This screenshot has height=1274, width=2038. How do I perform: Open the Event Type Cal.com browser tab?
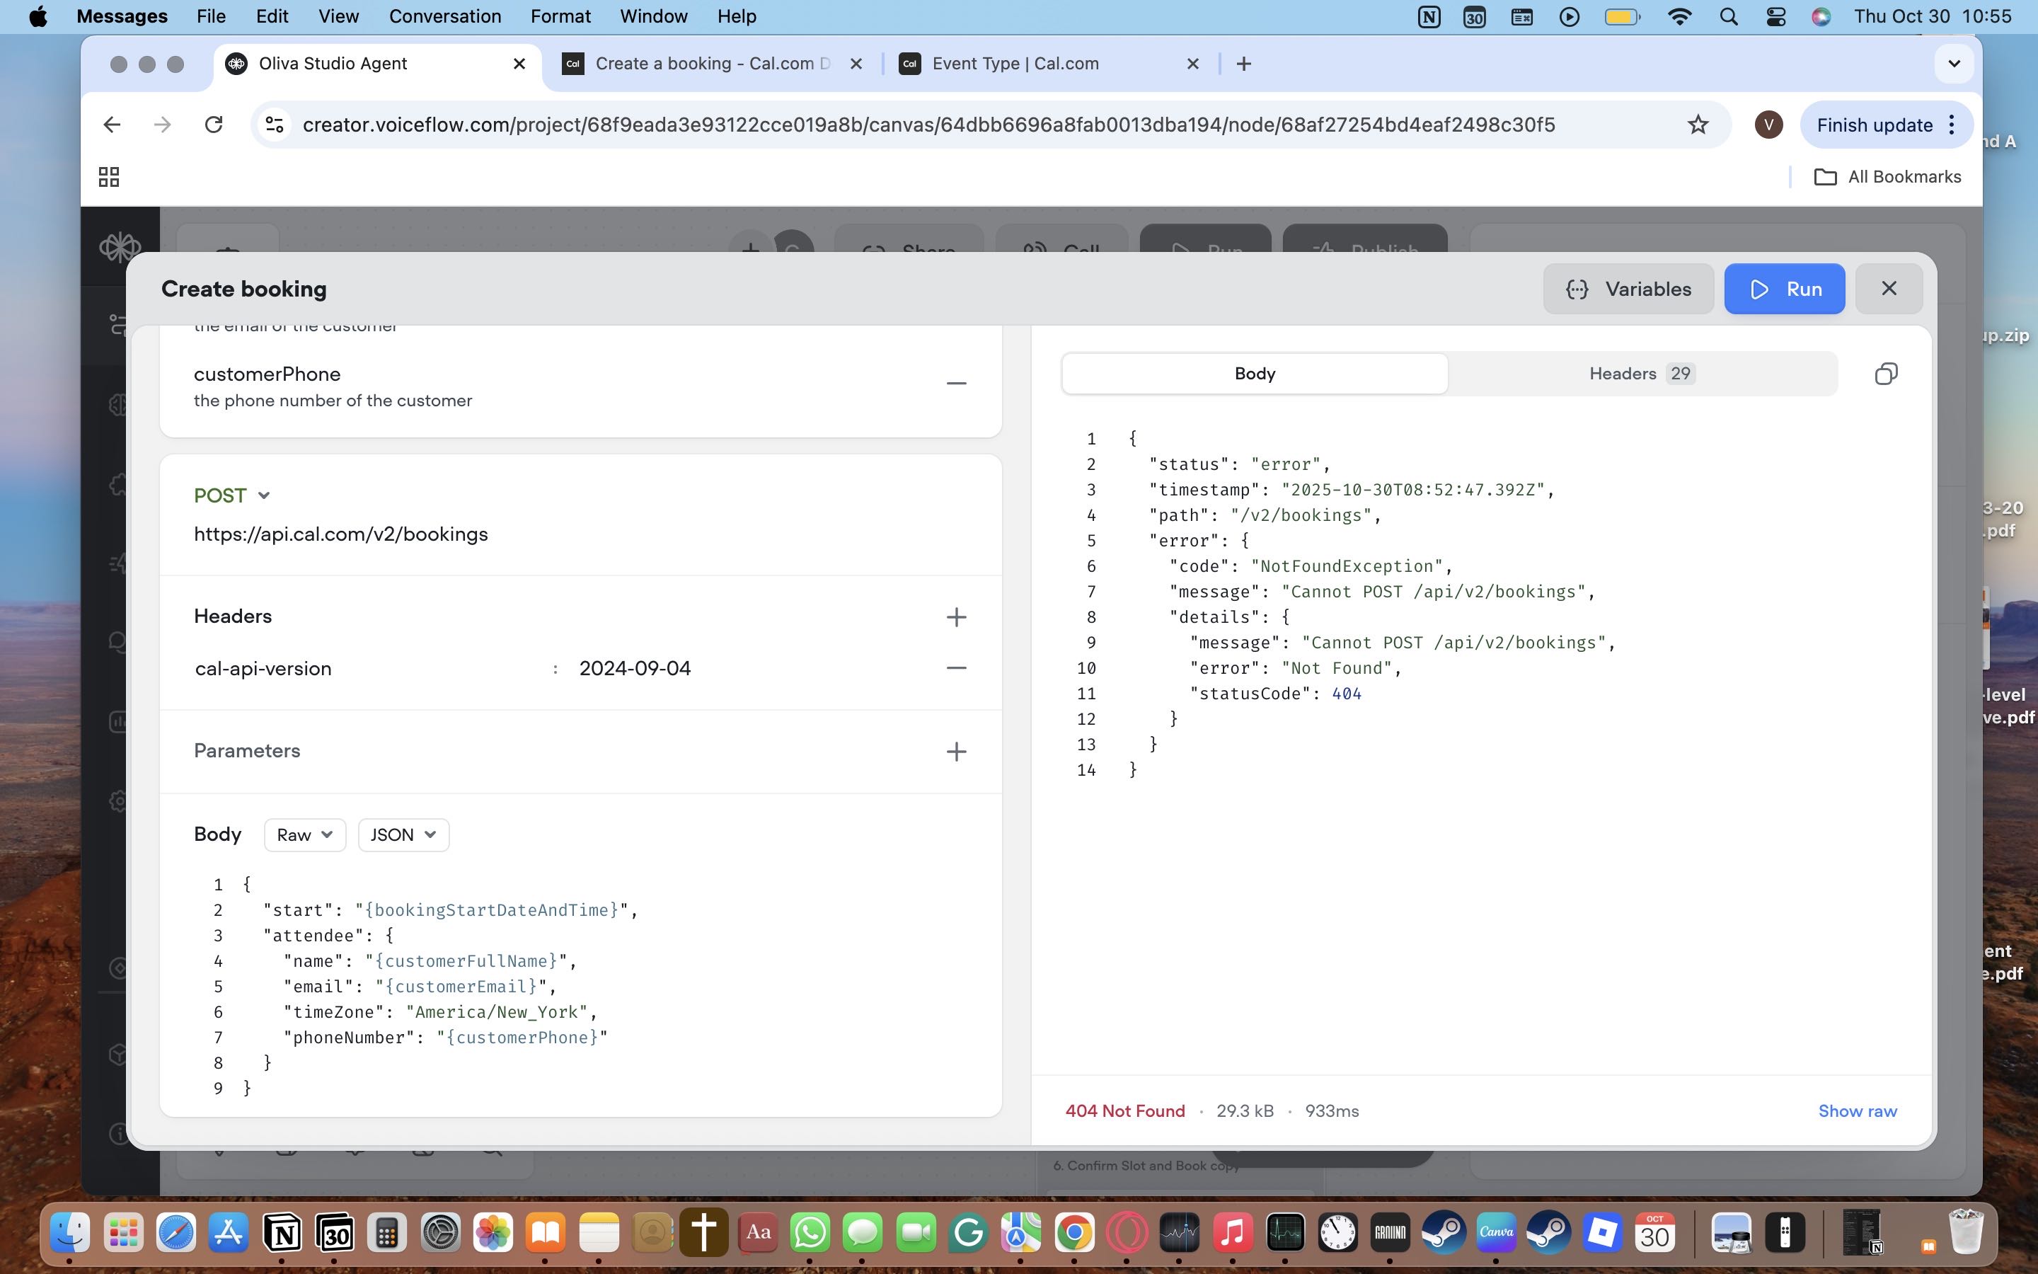click(x=1015, y=64)
